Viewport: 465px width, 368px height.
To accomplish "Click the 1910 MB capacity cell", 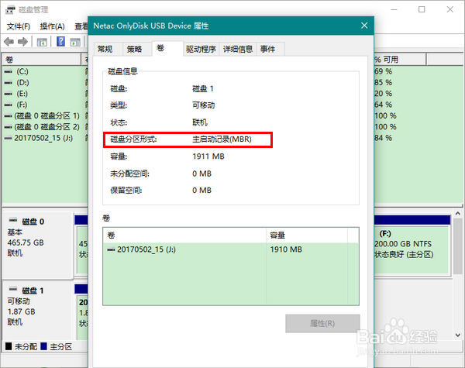I will (286, 249).
